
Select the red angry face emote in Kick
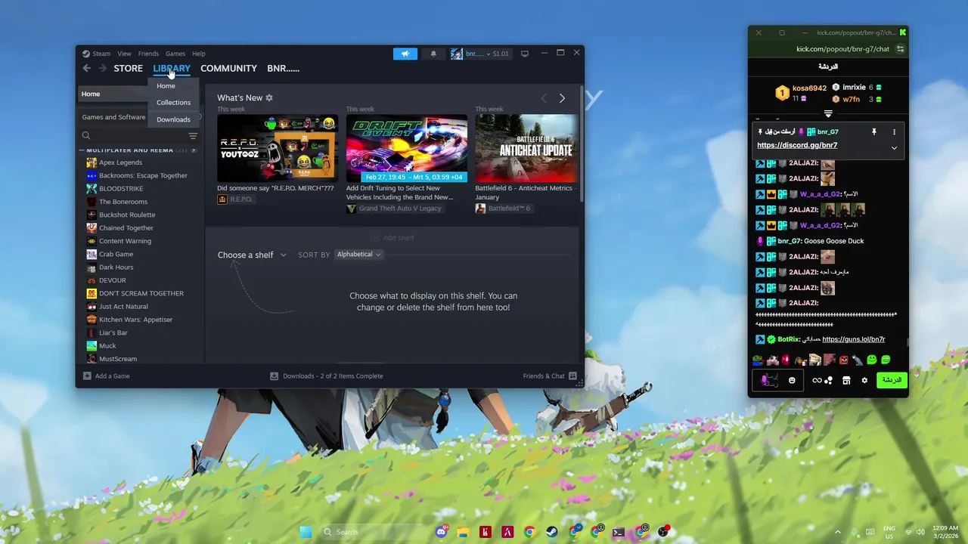(x=844, y=360)
